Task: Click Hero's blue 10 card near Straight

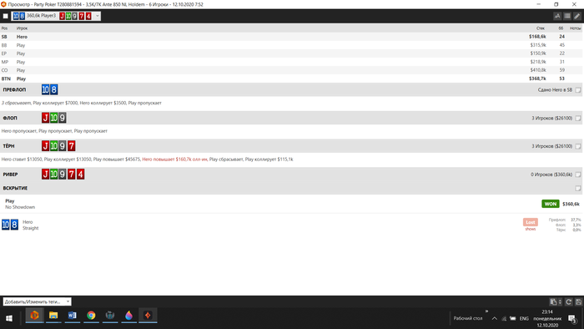Action: point(6,225)
